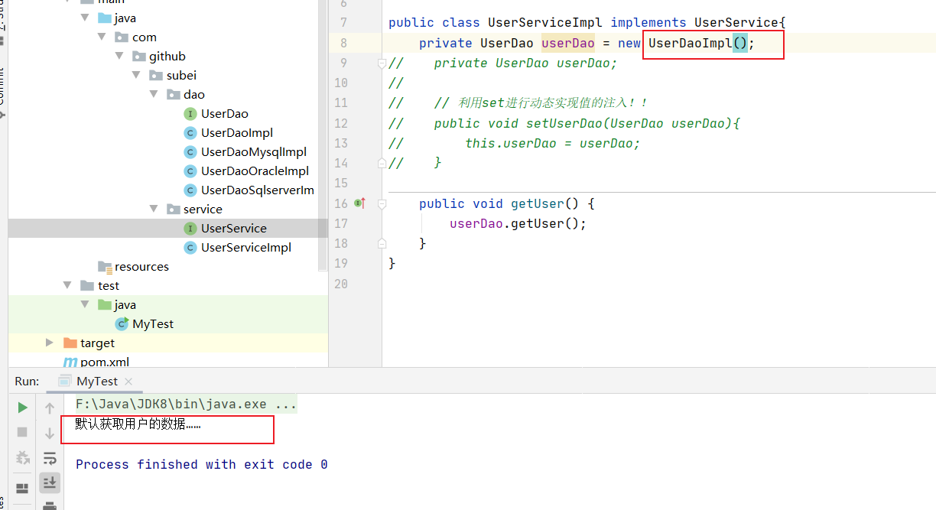The height and width of the screenshot is (510, 936).
Task: Click the Restore Layout icon in Run panel
Action: click(x=23, y=488)
